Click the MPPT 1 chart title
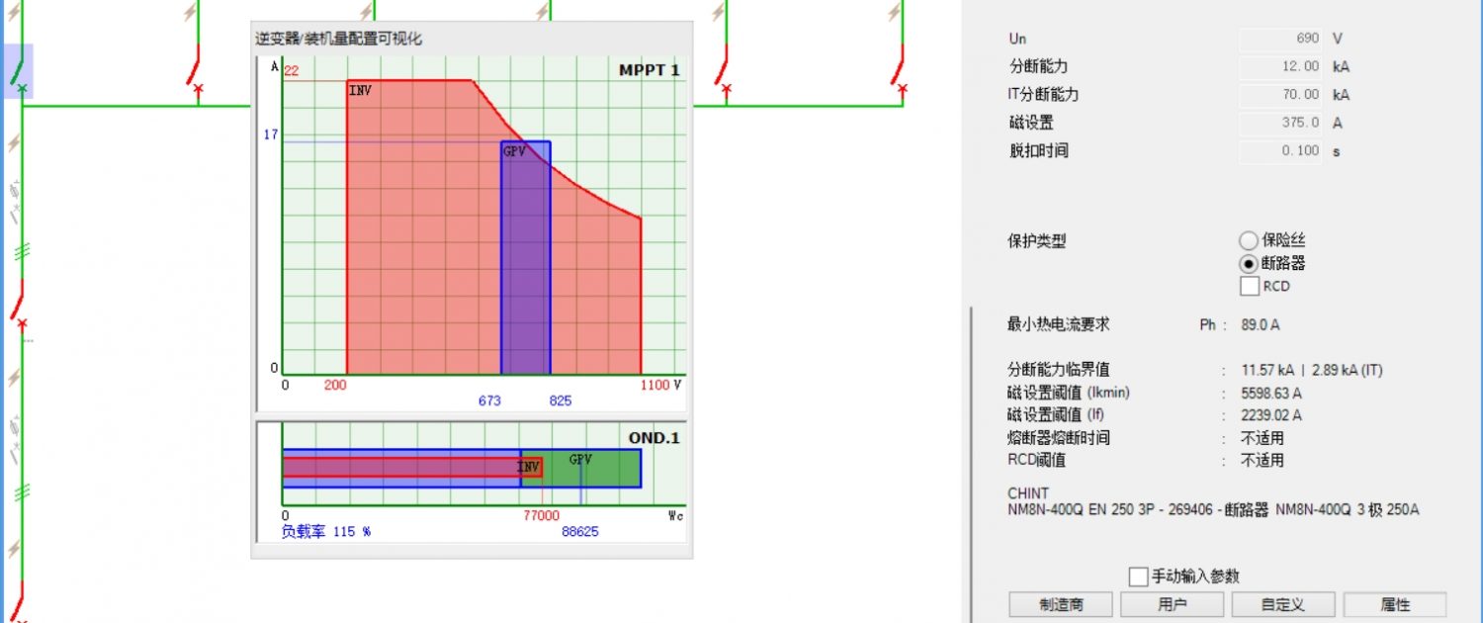Screen dimensions: 1483x623 (649, 70)
